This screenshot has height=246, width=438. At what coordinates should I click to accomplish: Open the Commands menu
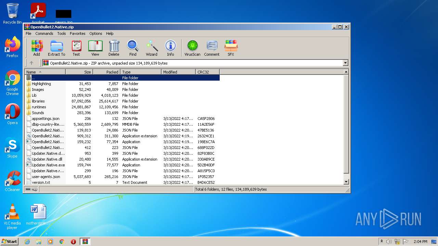(x=44, y=33)
